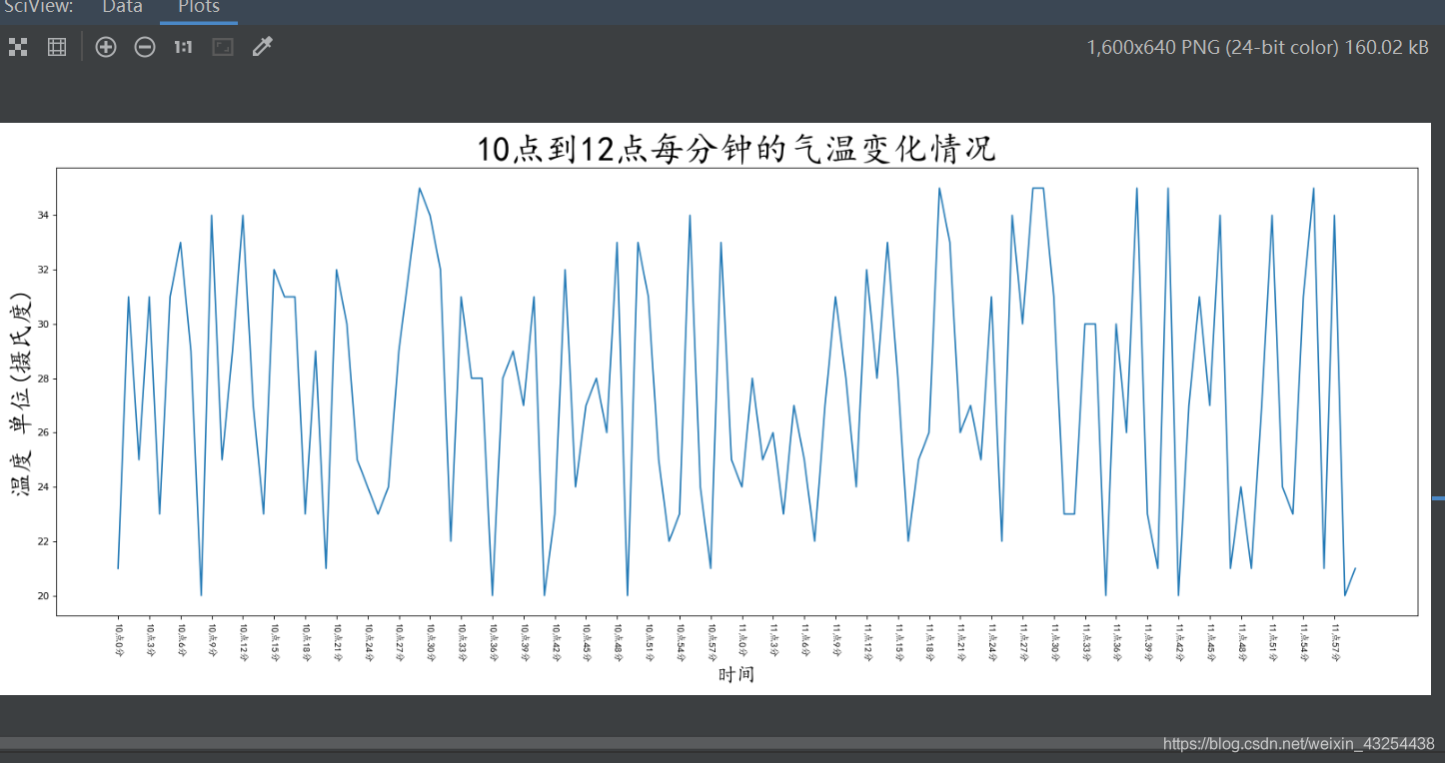Click the image info '1,600x640 PNG' text

point(1257,47)
